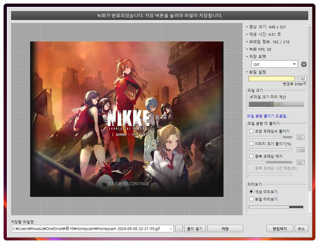Select 화질 미리보기 radio button
The width and height of the screenshot is (319, 244).
(x=251, y=199)
